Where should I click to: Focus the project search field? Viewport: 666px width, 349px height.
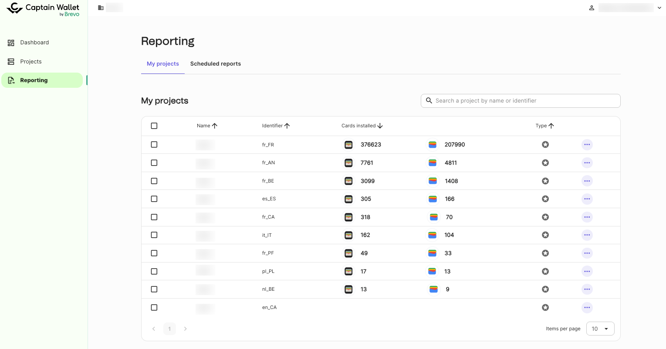click(x=520, y=101)
